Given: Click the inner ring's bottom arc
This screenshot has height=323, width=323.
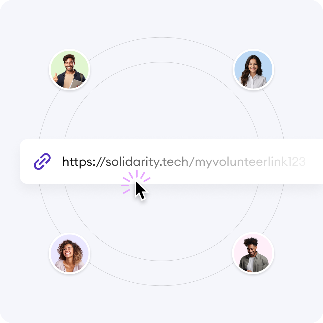Looking at the screenshot, I should coord(161,261).
